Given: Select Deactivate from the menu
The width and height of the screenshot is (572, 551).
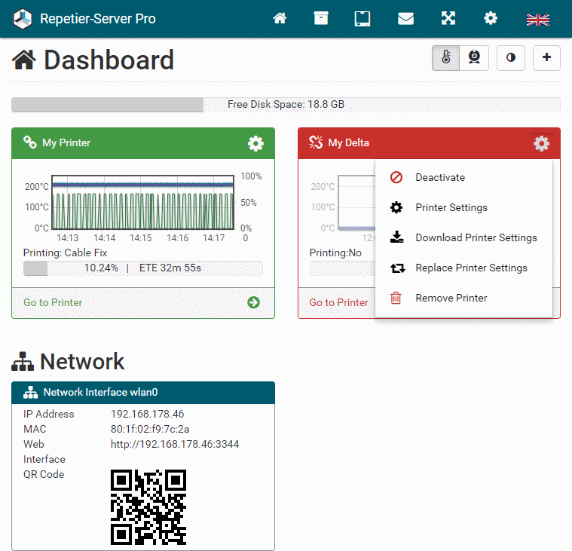Looking at the screenshot, I should [x=440, y=178].
